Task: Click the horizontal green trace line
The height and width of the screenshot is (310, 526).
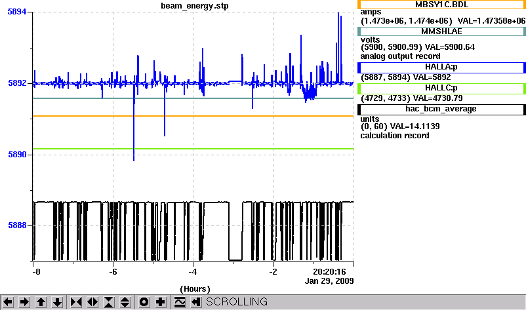Action: coord(193,149)
